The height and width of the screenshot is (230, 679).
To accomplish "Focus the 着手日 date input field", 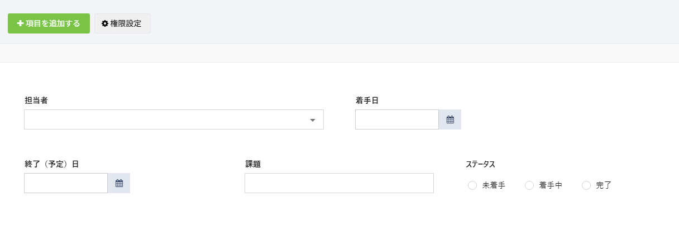I will click(397, 119).
